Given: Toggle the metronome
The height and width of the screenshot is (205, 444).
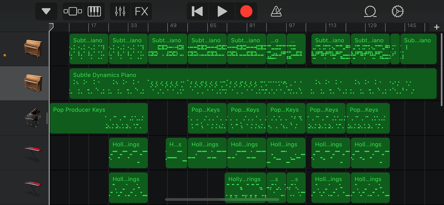Looking at the screenshot, I should [x=276, y=11].
